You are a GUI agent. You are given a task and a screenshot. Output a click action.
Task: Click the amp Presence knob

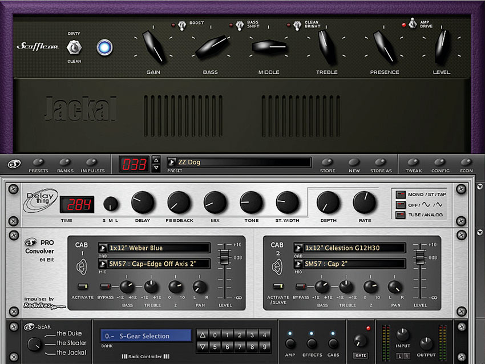click(x=384, y=47)
